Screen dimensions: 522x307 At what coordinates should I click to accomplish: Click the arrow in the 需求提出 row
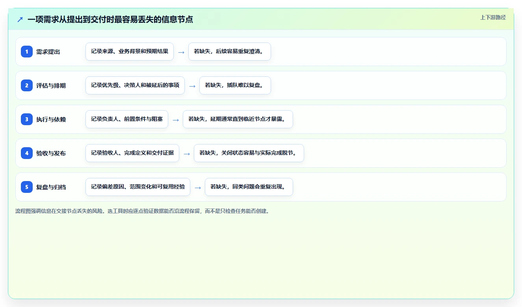pyautogui.click(x=181, y=52)
